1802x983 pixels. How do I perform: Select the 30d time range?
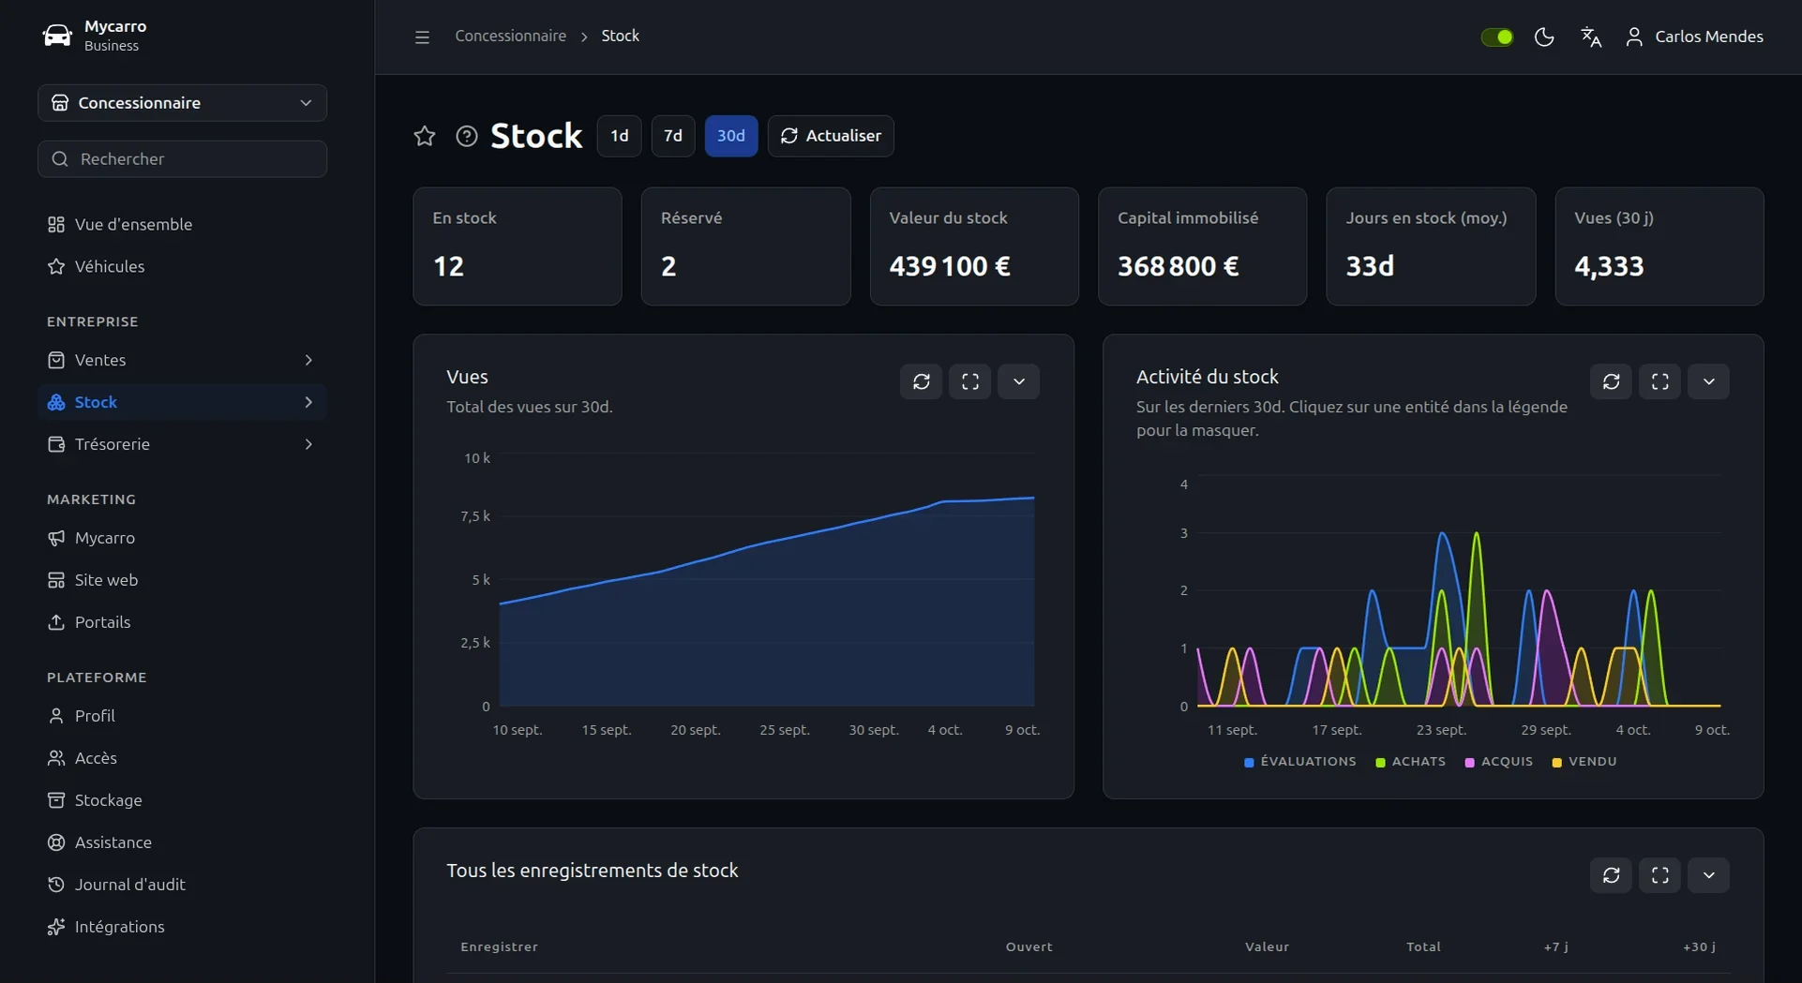pyautogui.click(x=731, y=136)
